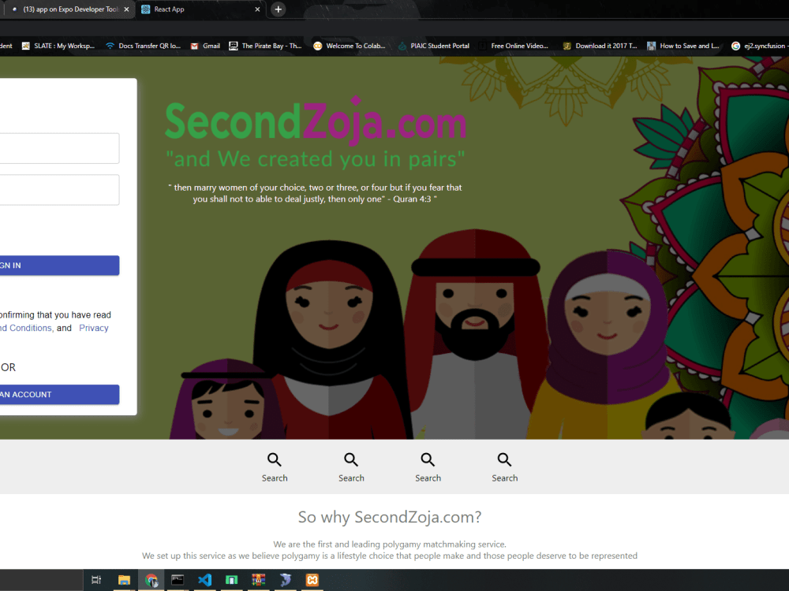Switch to the React App tab
The width and height of the screenshot is (789, 591).
(x=200, y=9)
